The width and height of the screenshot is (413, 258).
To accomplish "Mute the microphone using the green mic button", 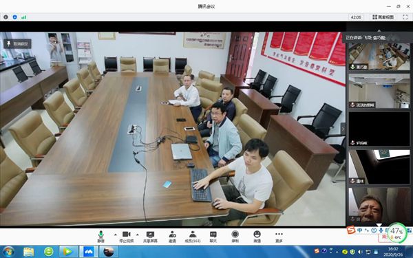I will point(101,237).
